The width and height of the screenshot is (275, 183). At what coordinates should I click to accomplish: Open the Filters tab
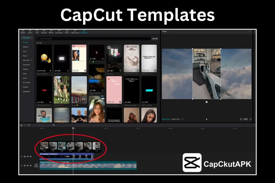67,31
